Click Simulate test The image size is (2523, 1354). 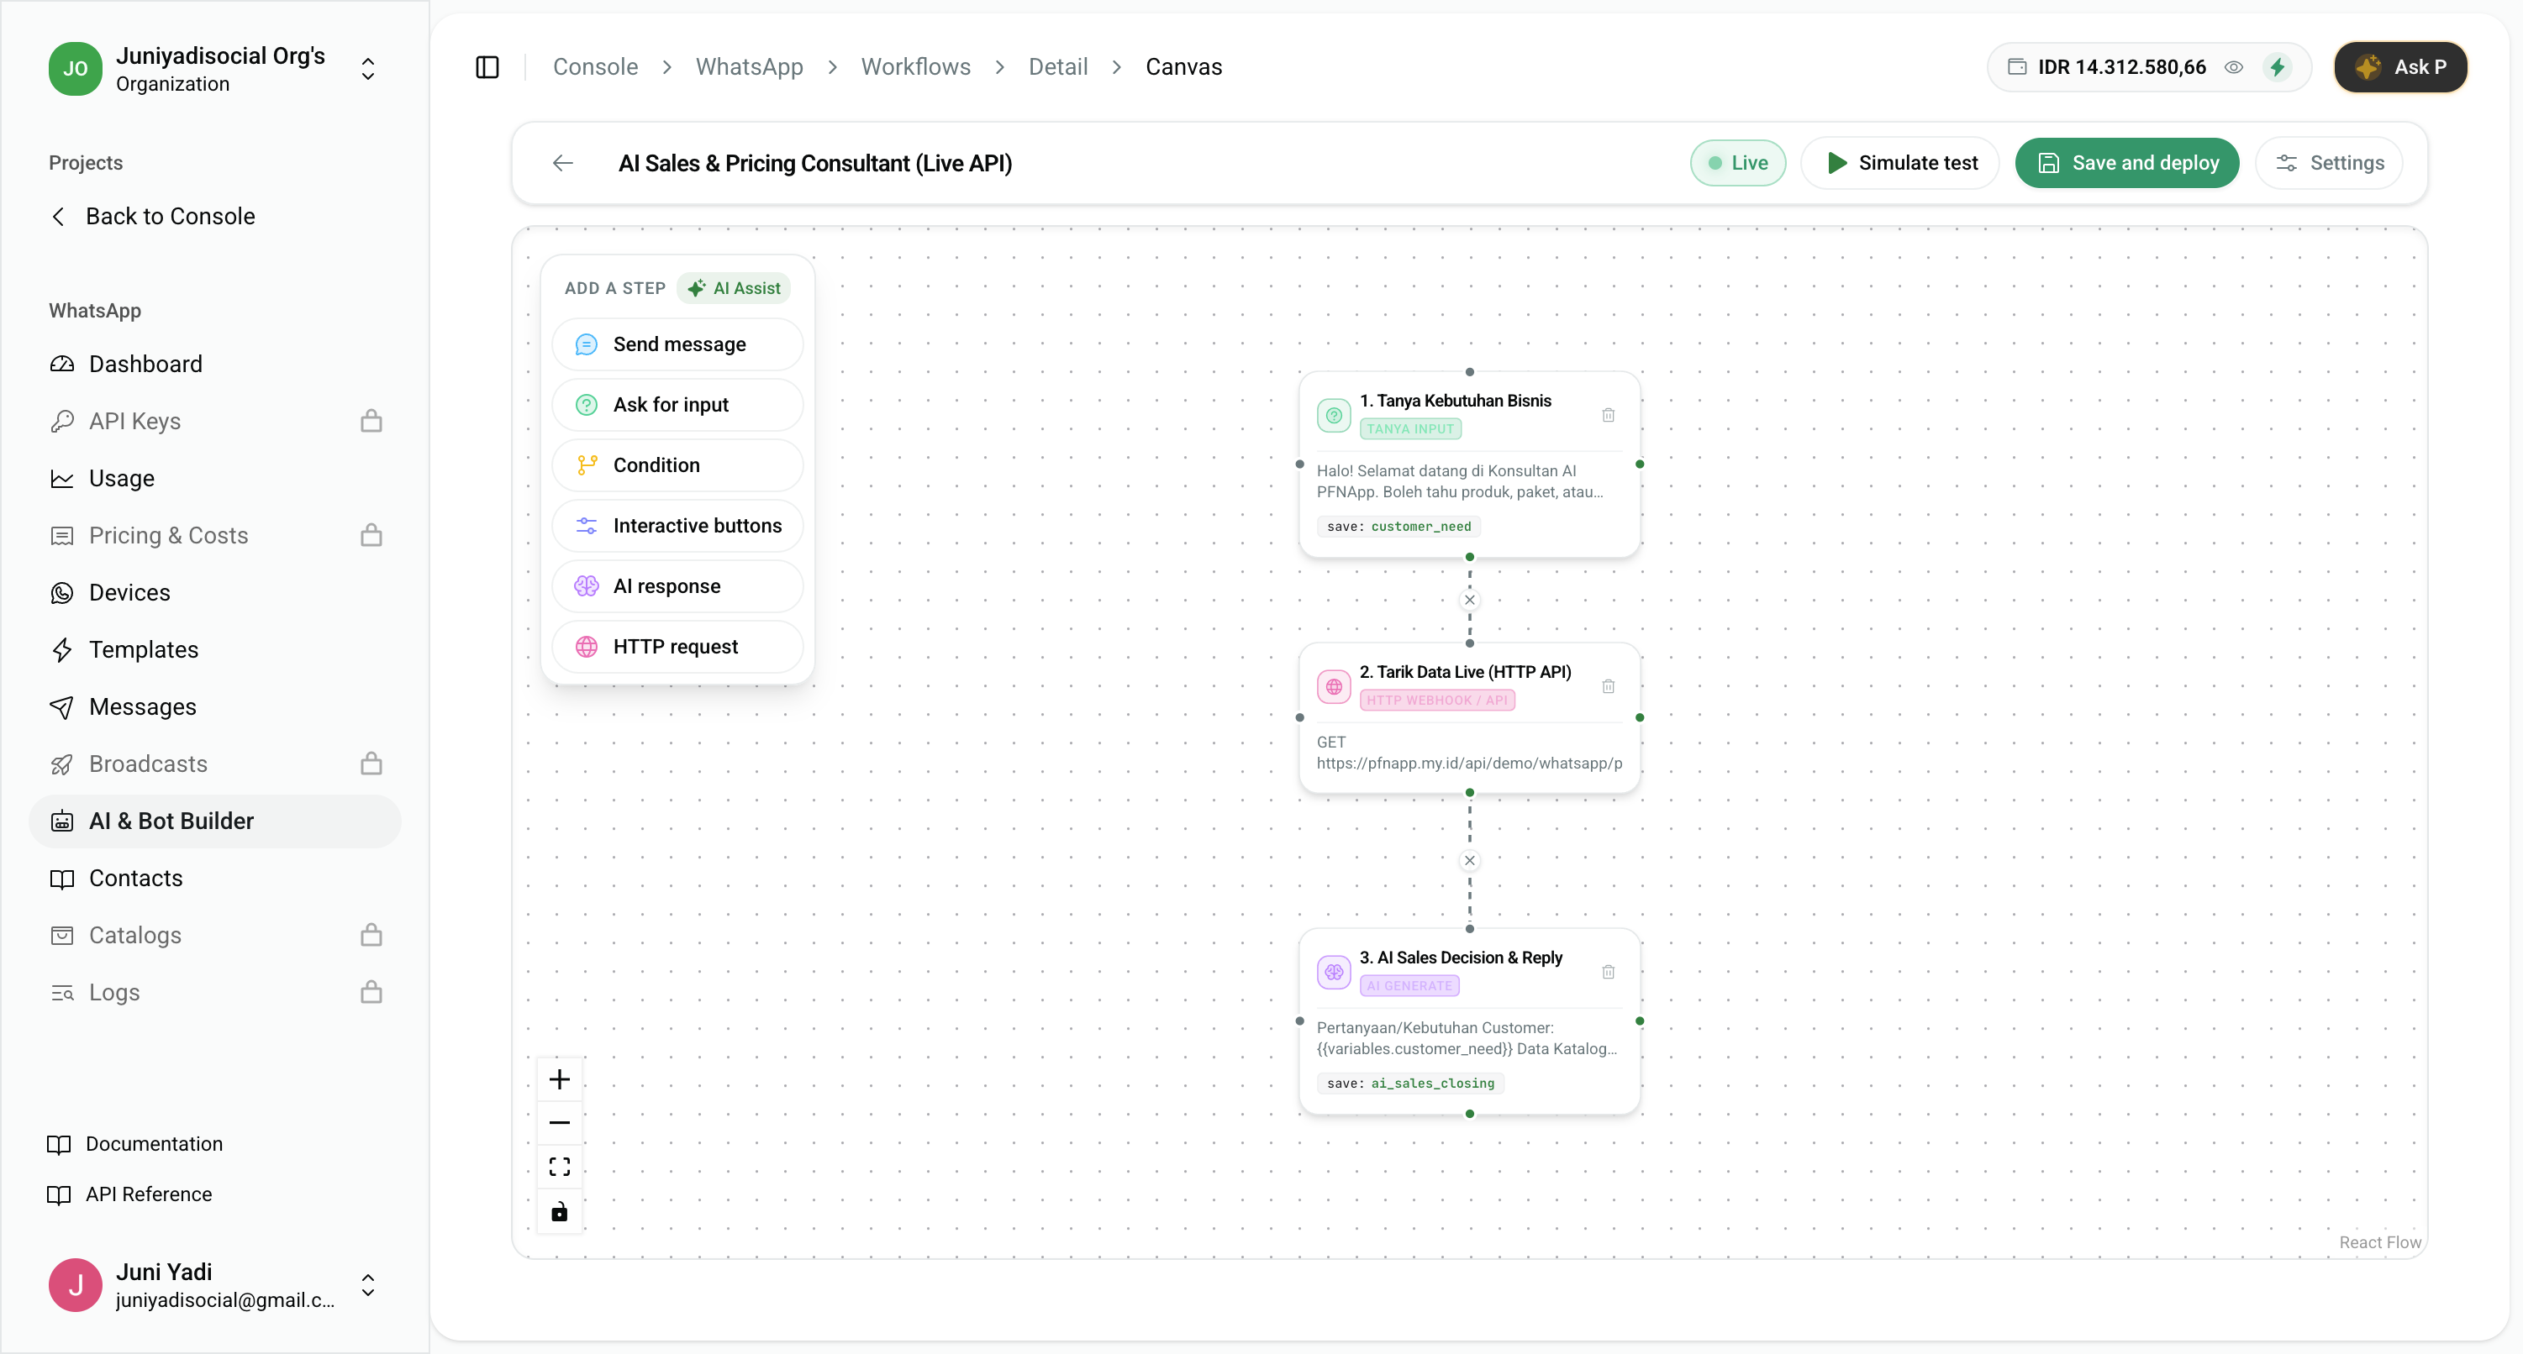tap(1900, 162)
